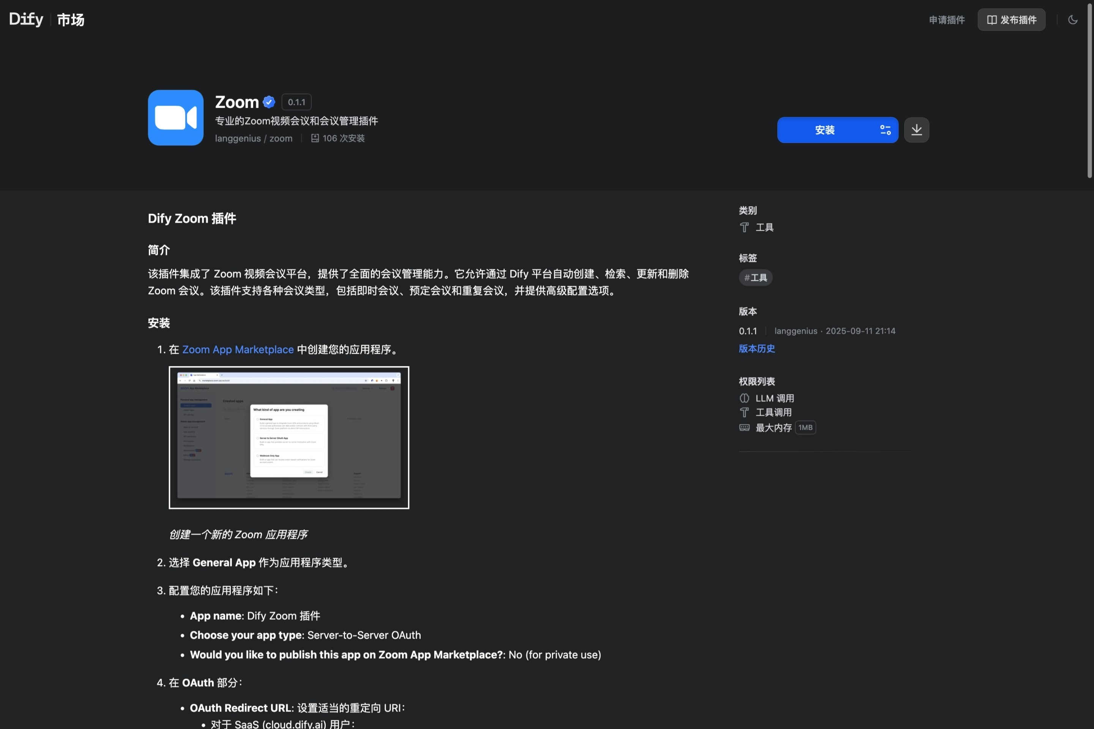Download the plugin package via arrow icon
The image size is (1094, 729).
click(916, 130)
